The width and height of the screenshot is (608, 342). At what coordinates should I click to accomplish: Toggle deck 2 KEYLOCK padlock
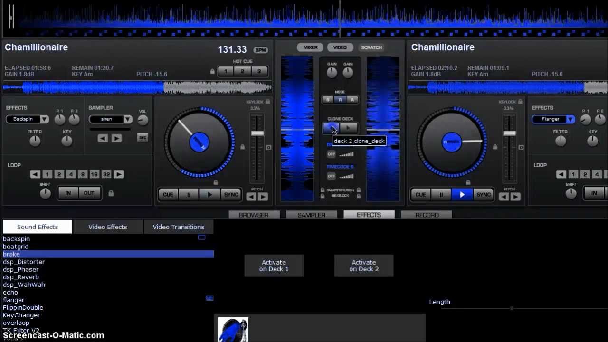(521, 102)
